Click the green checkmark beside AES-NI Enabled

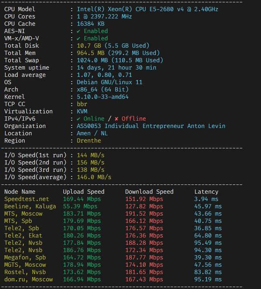tap(78, 31)
